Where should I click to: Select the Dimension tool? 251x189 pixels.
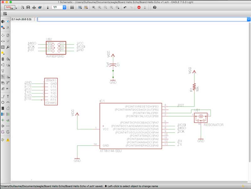[x=8, y=126]
